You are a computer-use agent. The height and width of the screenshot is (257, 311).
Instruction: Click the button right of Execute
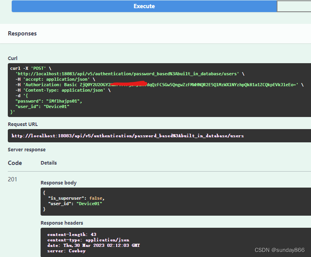tap(294, 6)
